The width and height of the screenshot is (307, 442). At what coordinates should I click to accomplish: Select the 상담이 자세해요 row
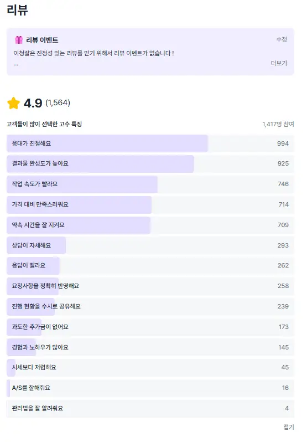point(150,245)
